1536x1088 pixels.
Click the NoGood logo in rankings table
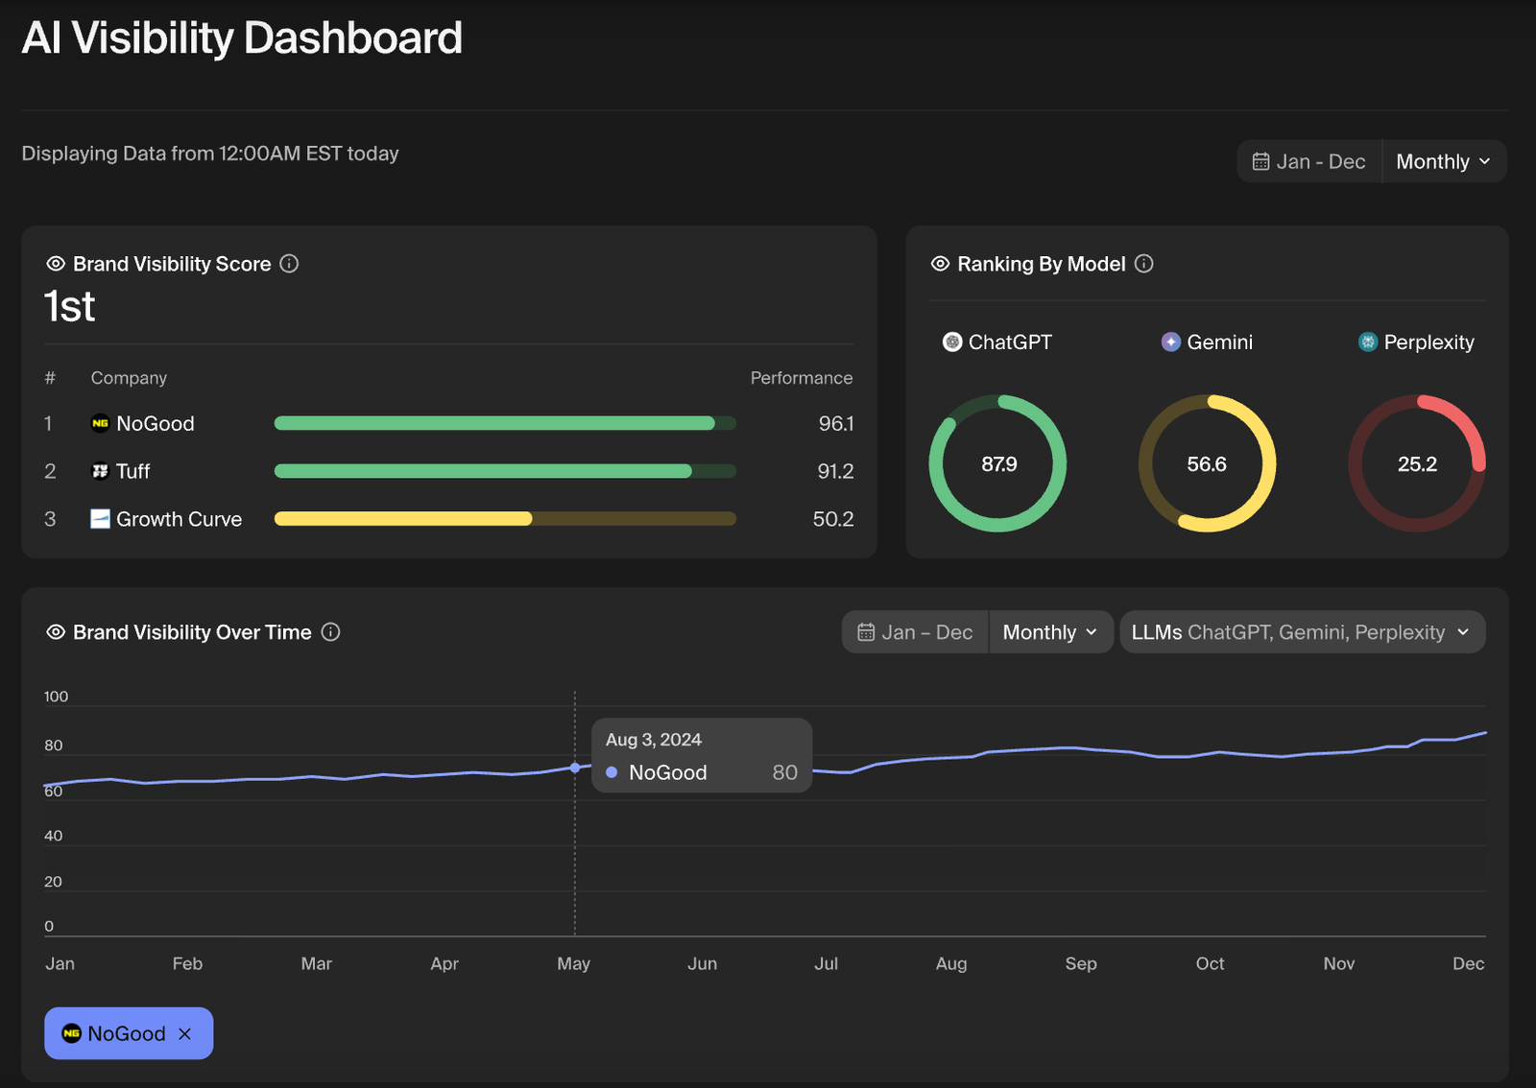tap(100, 424)
